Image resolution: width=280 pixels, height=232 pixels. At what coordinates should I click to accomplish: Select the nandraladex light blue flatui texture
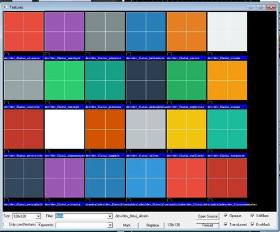pos(146,178)
